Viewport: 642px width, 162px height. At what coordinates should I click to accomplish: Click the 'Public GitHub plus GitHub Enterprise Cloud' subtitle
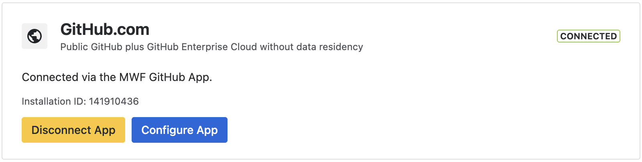click(158, 47)
